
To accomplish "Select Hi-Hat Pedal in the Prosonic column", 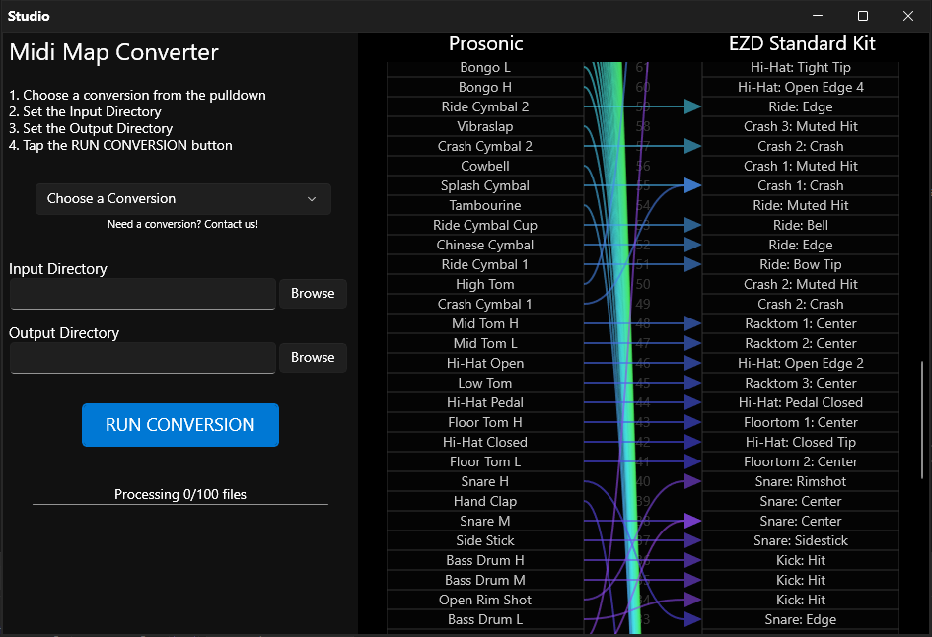I will pos(484,402).
